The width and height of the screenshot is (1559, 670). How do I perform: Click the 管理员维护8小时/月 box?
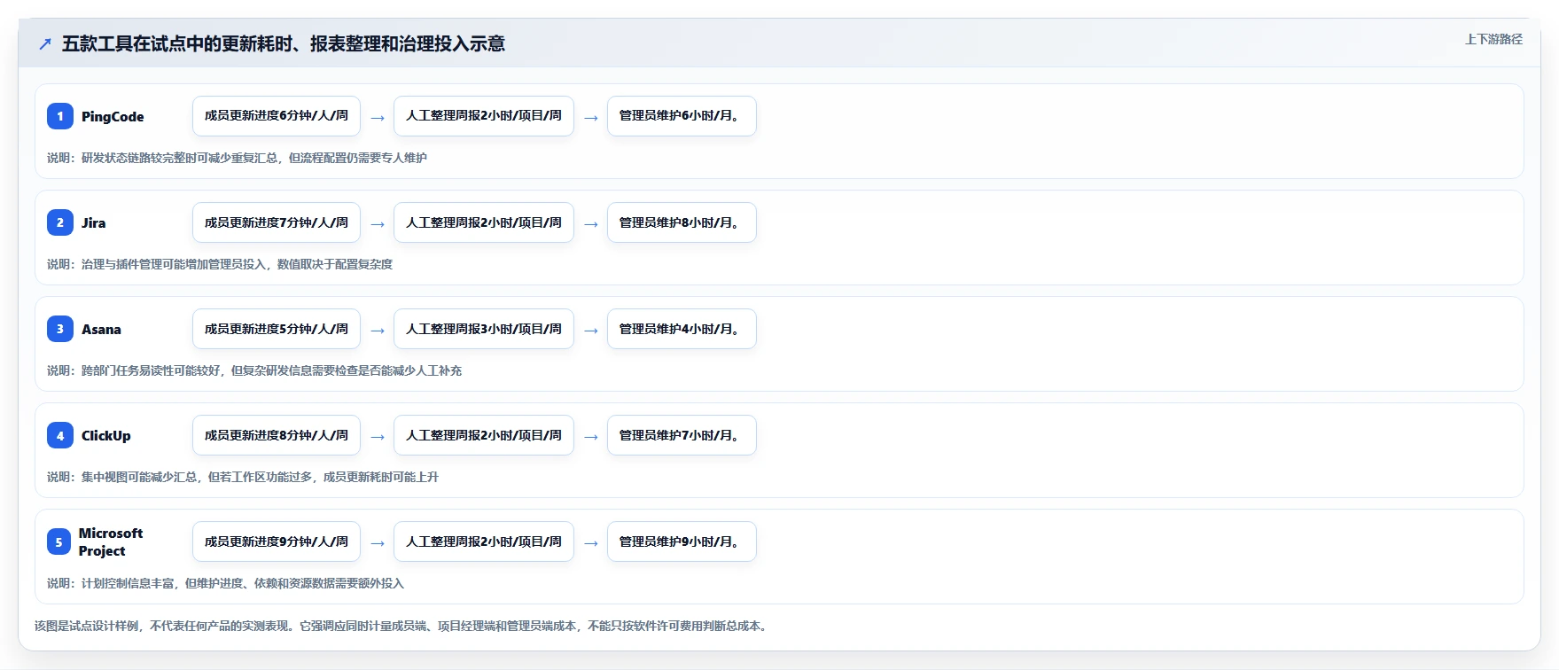[682, 222]
